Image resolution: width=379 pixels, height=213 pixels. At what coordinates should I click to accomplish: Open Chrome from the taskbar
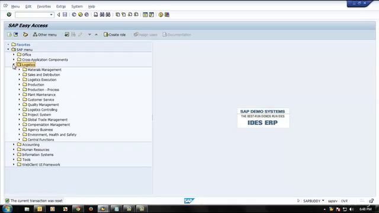coord(78,209)
